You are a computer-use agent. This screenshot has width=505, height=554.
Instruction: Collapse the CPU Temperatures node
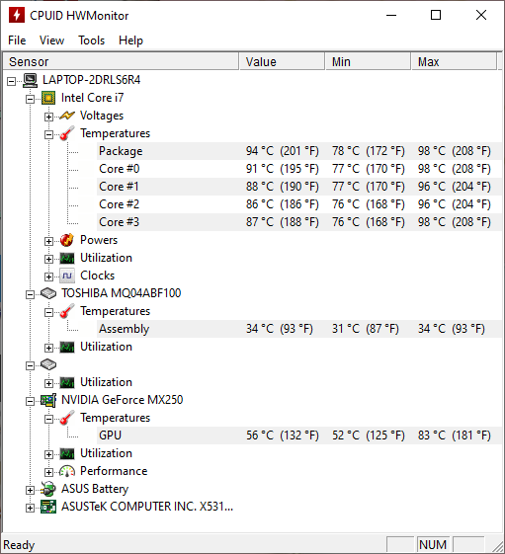(48, 134)
